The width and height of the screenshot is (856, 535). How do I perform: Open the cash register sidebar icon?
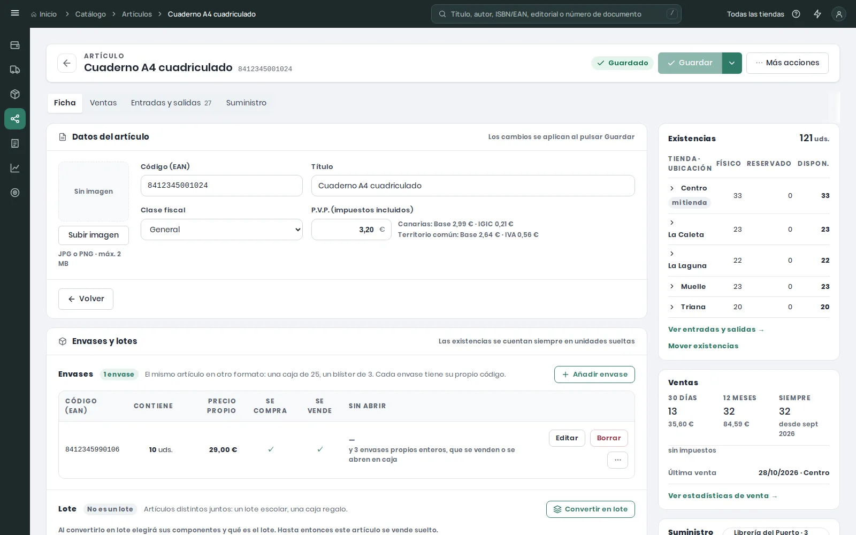point(15,45)
